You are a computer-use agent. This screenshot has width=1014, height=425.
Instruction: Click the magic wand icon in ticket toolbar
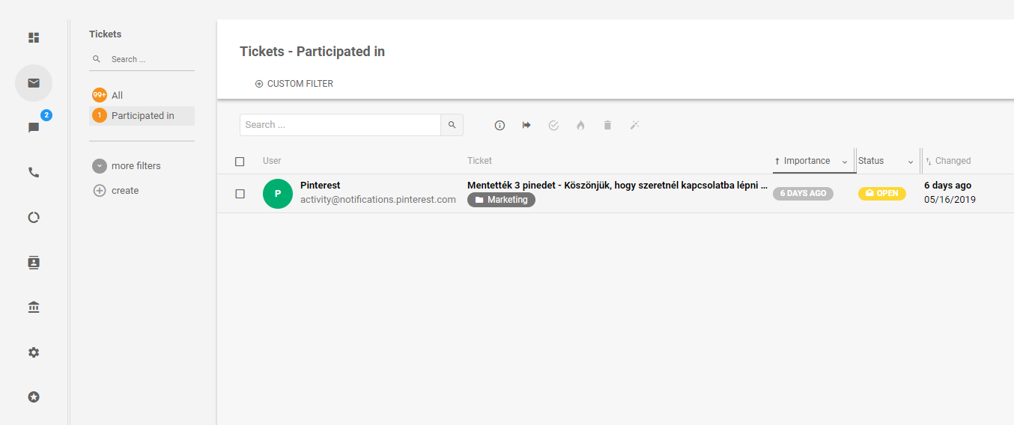(x=634, y=125)
